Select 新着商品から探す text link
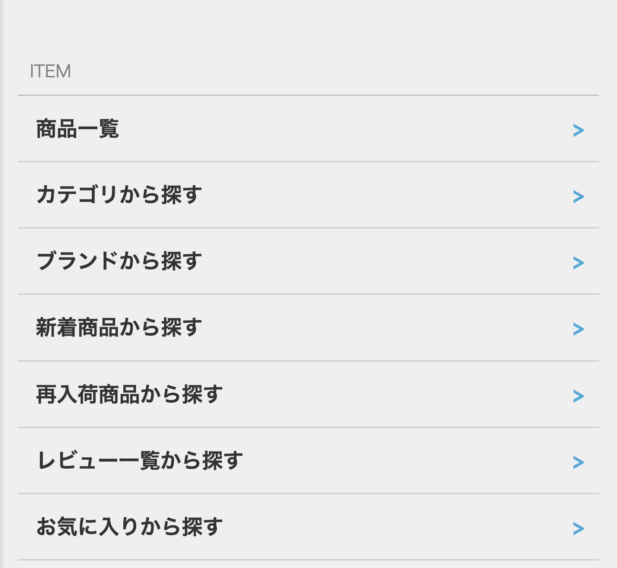The height and width of the screenshot is (568, 617). 119,328
